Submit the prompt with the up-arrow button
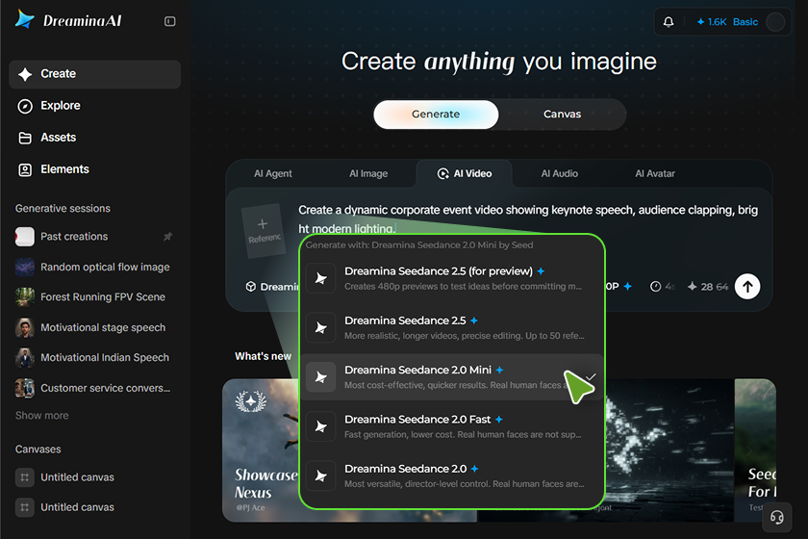Viewport: 808px width, 539px height. click(747, 286)
